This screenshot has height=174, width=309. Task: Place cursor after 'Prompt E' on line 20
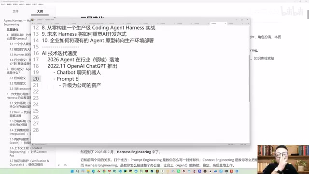point(78,79)
